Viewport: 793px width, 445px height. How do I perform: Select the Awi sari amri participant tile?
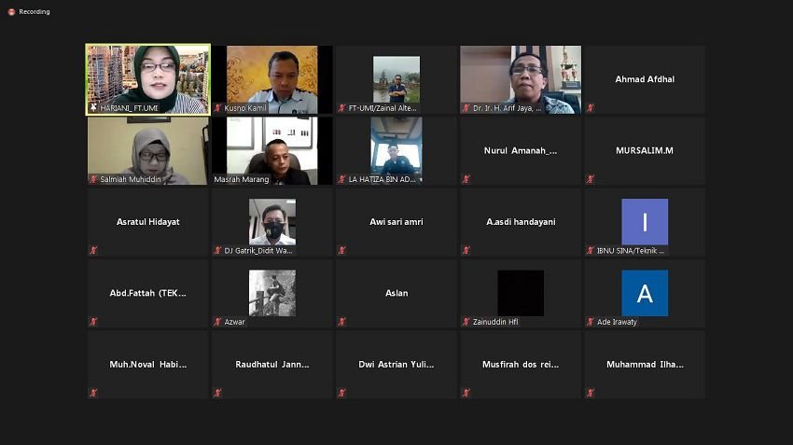(x=396, y=222)
